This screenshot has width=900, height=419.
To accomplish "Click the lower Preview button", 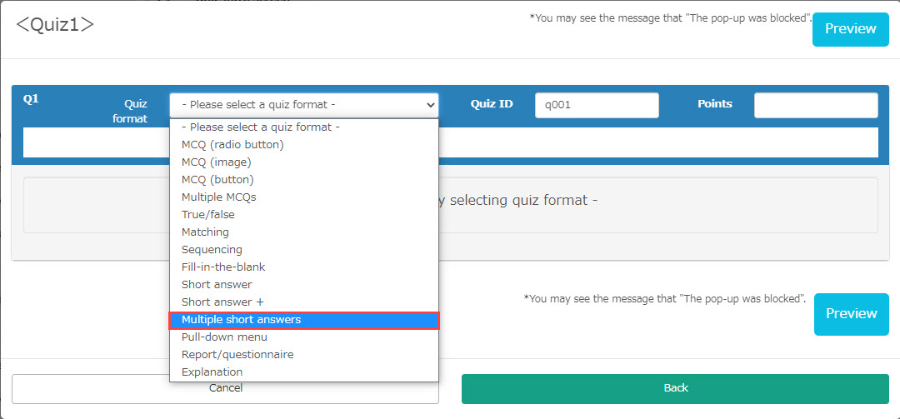I will (x=851, y=314).
